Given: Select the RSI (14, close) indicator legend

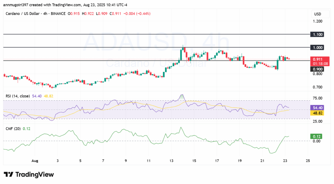Looking at the screenshot, I should click(x=18, y=96).
